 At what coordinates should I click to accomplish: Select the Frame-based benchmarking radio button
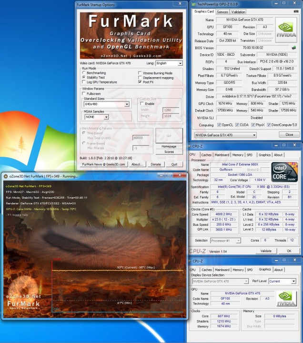(83, 143)
